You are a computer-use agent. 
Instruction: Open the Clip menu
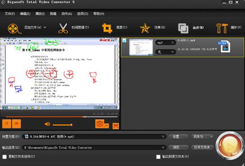point(53,14)
